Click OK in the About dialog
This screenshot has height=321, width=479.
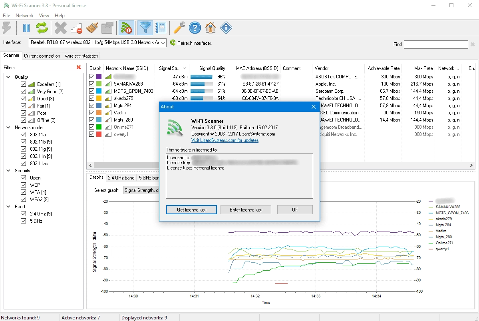[295, 210]
